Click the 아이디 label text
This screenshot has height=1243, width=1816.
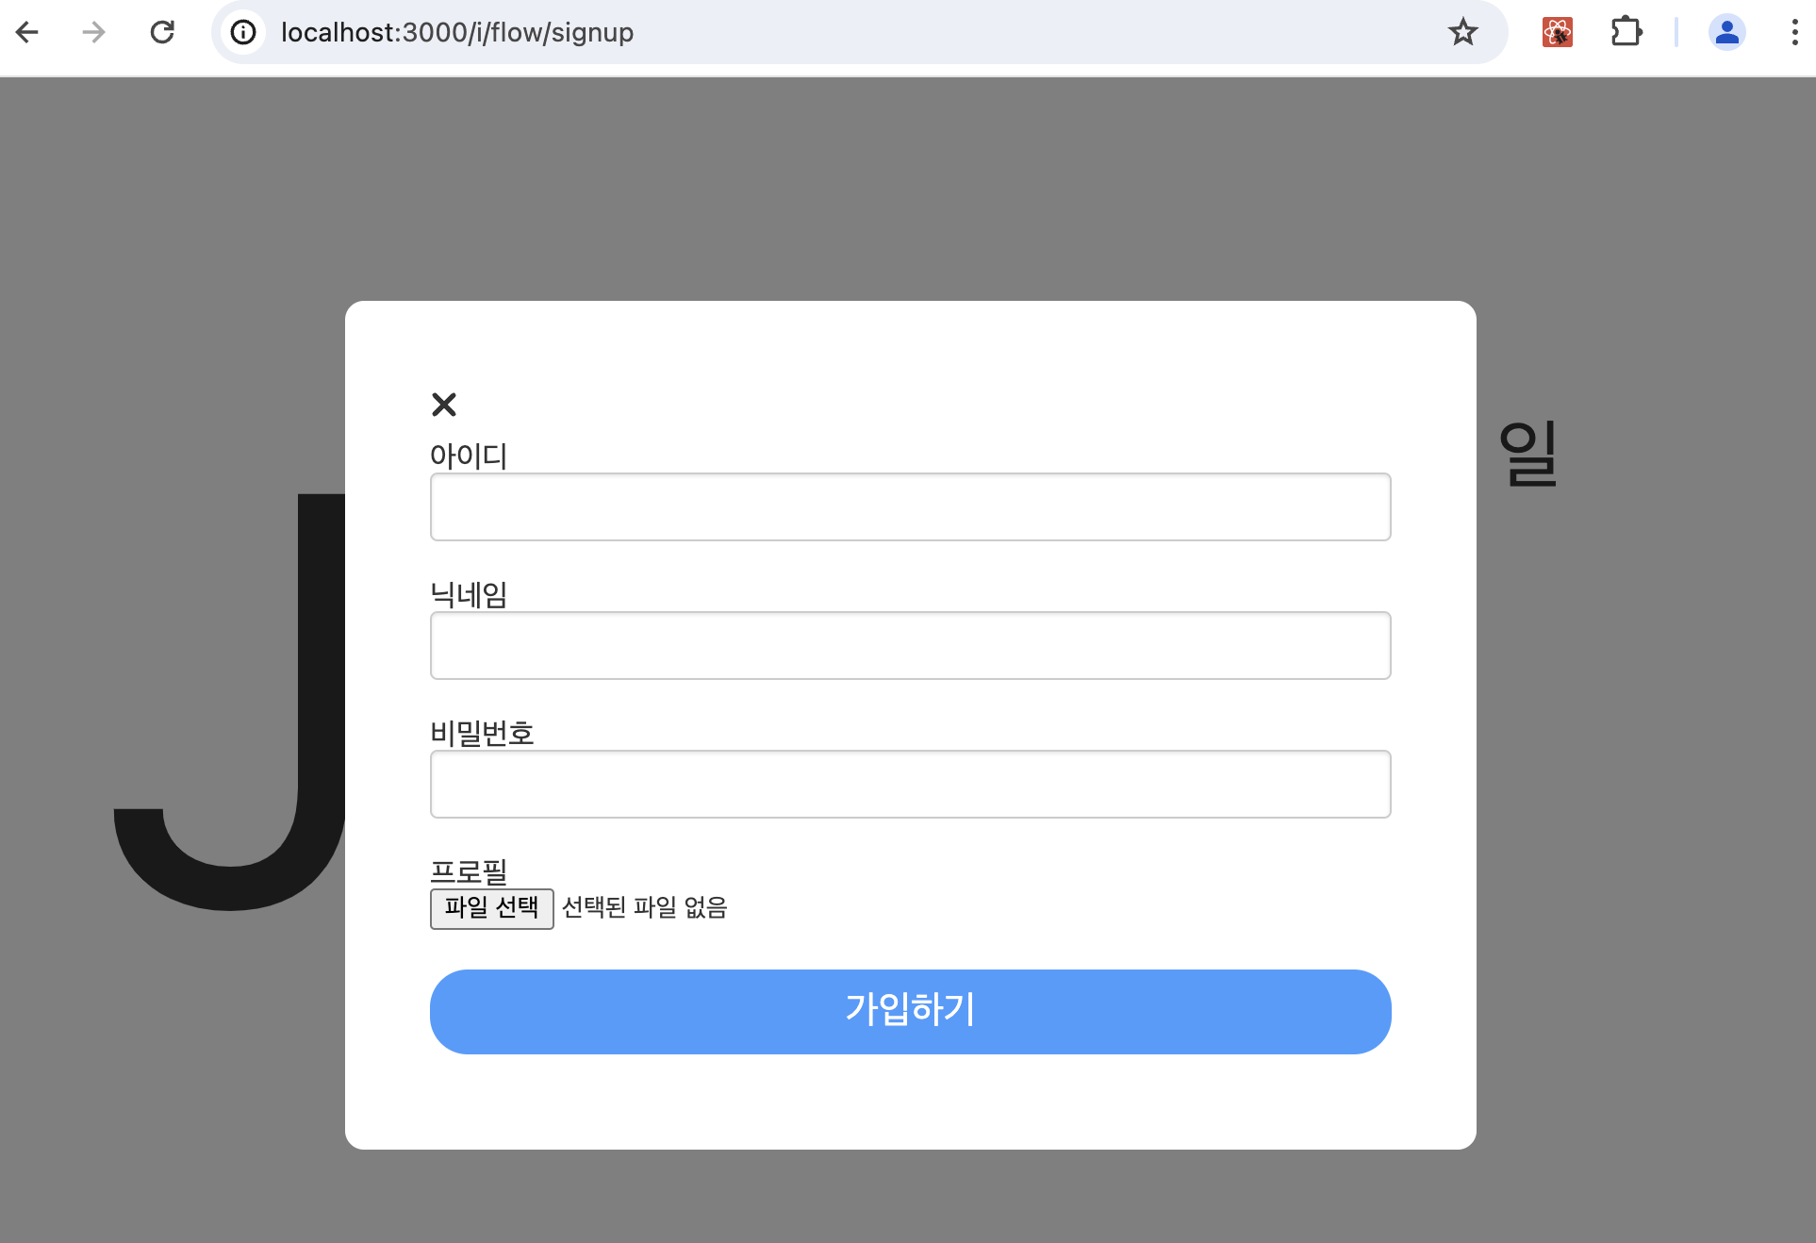469,456
